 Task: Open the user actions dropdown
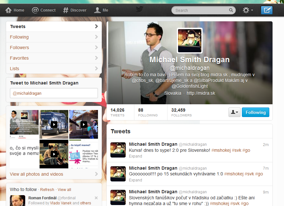pyautogui.click(x=234, y=112)
